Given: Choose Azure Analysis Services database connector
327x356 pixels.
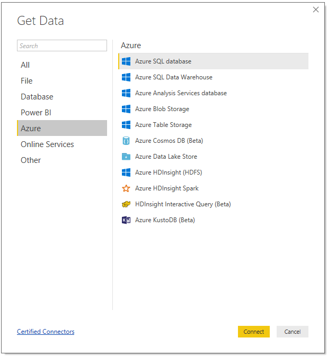Looking at the screenshot, I should 213,93.
